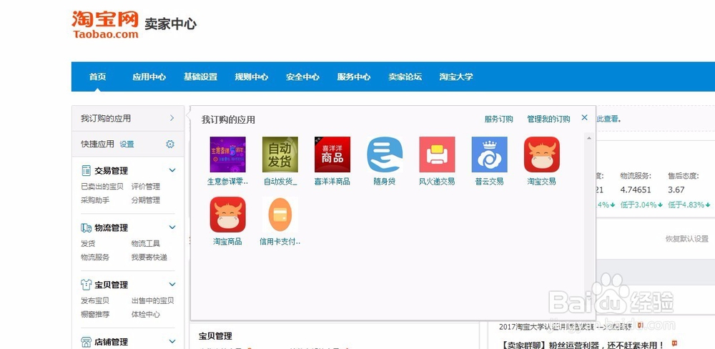Launch the 淘宝商品 bull icon
The width and height of the screenshot is (715, 349).
coord(227,215)
